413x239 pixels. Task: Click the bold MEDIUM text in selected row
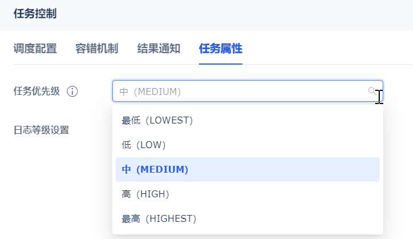click(162, 169)
